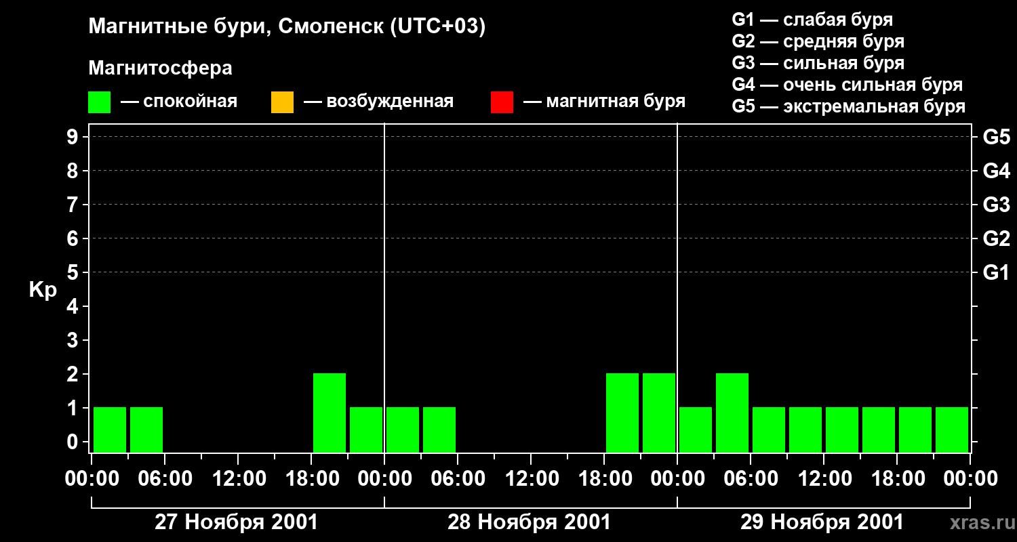Click the red магнитная буря legend swatch
Screen dimensions: 1017x542
(x=502, y=102)
